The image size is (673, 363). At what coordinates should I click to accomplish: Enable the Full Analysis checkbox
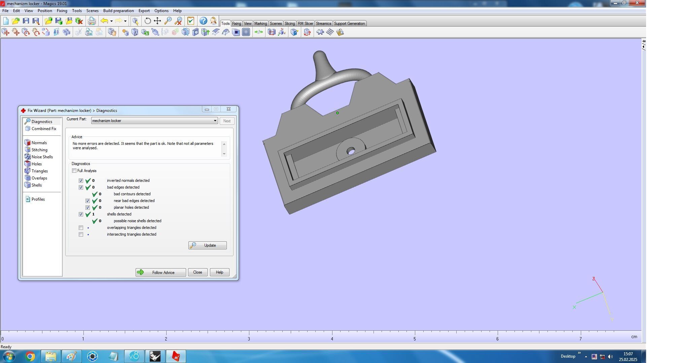point(74,171)
